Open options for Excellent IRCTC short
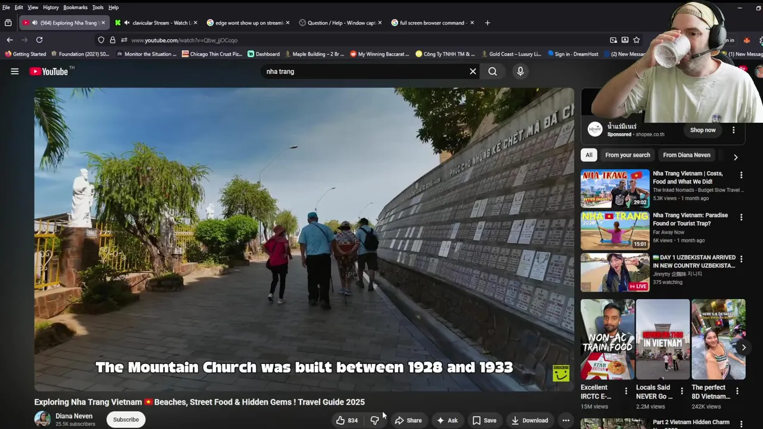The width and height of the screenshot is (763, 429). coord(626,391)
